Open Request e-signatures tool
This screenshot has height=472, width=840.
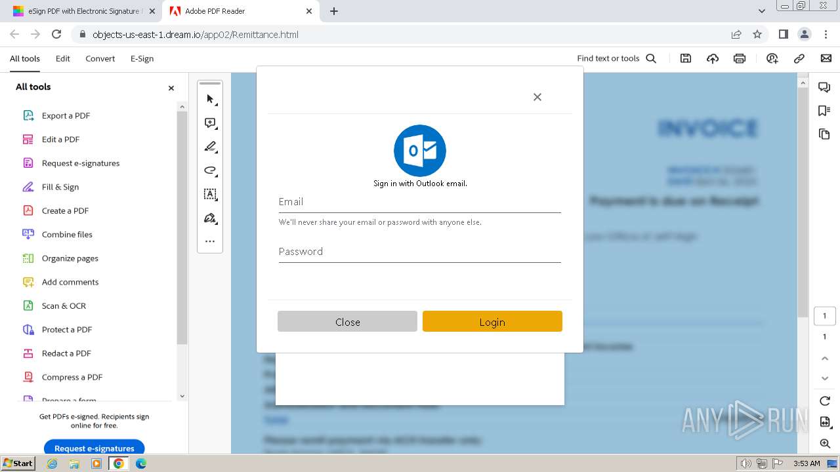(x=81, y=163)
